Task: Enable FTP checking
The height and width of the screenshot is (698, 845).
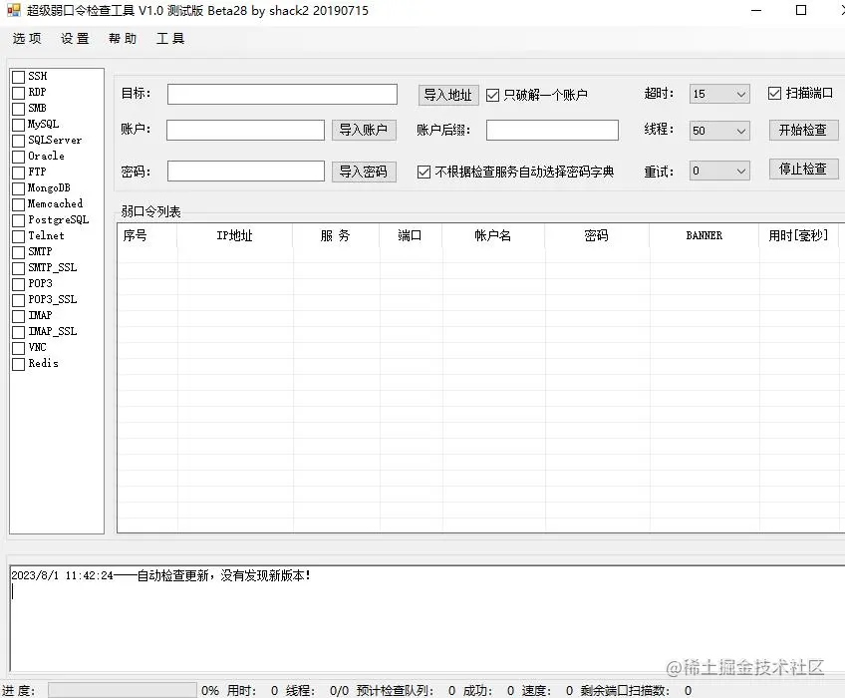Action: point(18,173)
